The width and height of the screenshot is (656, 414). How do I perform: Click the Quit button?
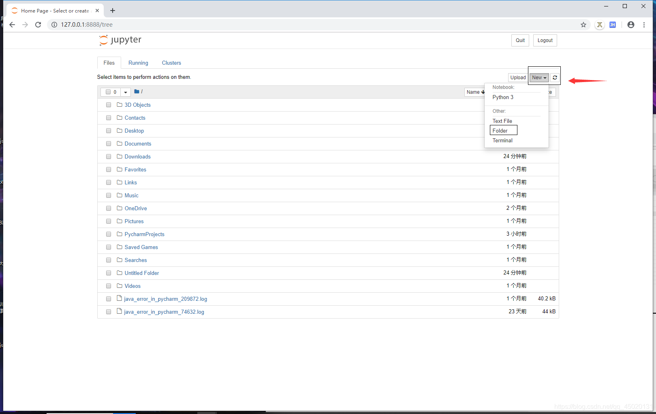520,40
